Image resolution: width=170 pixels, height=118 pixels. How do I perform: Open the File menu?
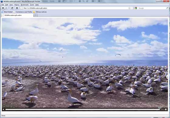click(3, 5)
